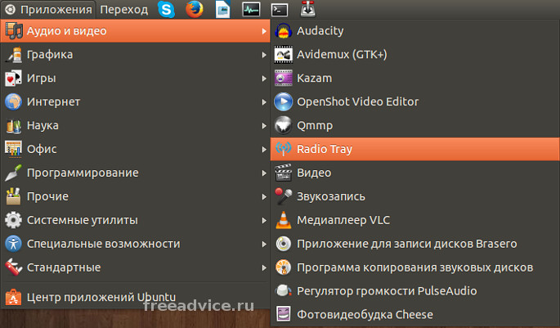This screenshot has width=560, height=328.
Task: Click the clapperboard icon for Видео
Action: (283, 173)
